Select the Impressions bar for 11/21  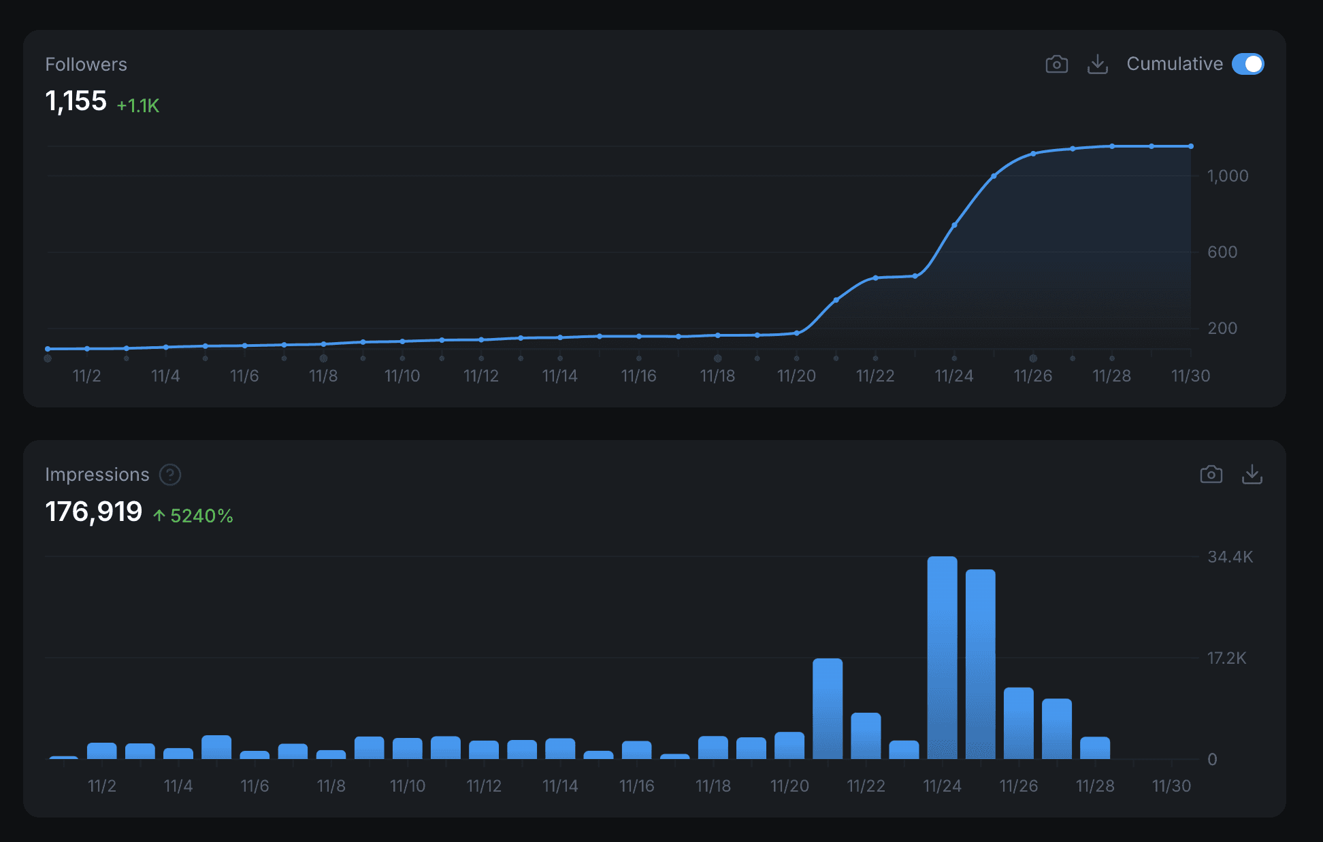pos(828,709)
